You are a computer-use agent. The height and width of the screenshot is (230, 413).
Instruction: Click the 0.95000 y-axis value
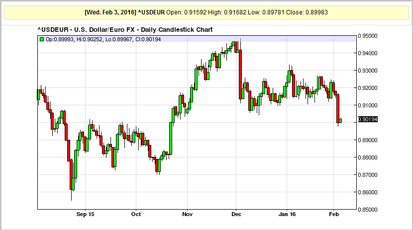(368, 36)
